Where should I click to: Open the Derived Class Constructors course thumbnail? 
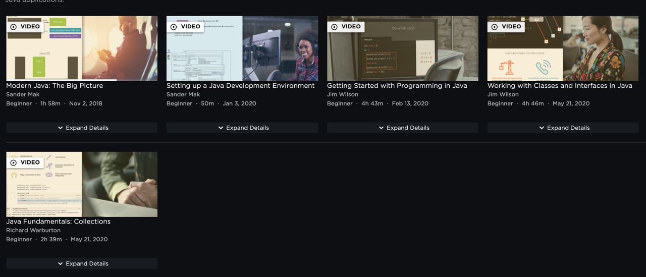[x=563, y=48]
